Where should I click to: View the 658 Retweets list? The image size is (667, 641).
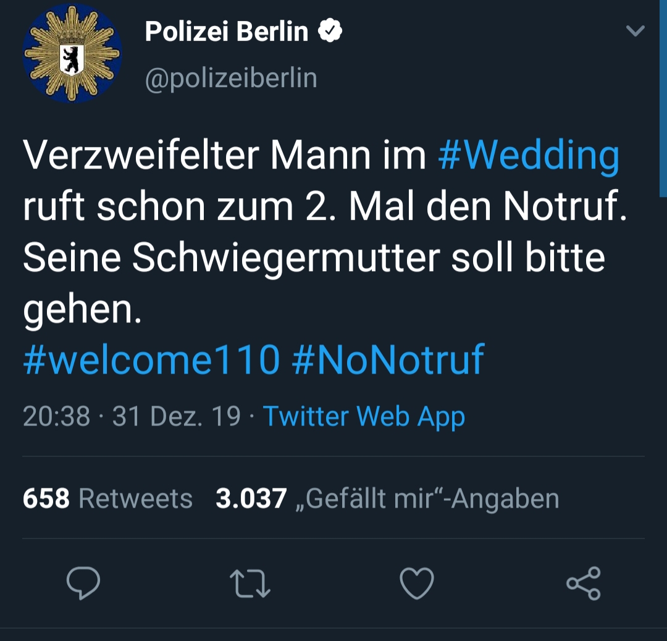coord(107,498)
